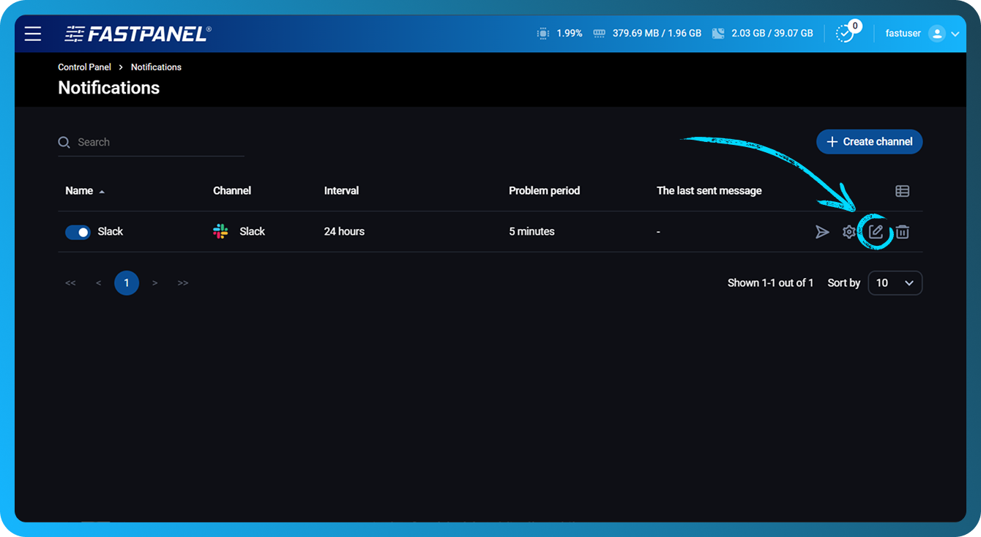Go to Control Panel breadcrumb
Screen dimensions: 981x537
84,67
